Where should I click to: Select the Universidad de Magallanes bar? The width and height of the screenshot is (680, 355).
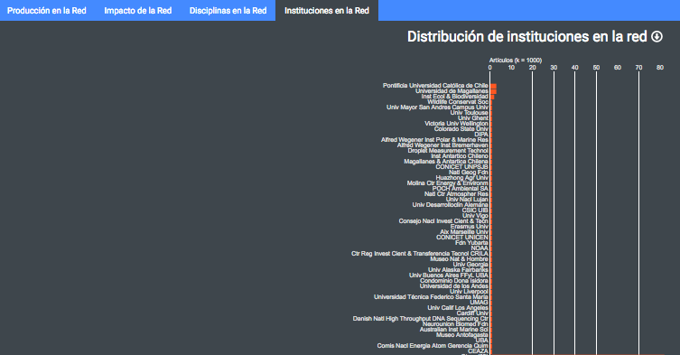[494, 91]
